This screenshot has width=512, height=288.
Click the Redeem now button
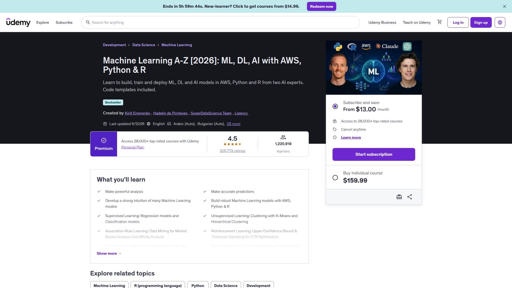tap(321, 6)
